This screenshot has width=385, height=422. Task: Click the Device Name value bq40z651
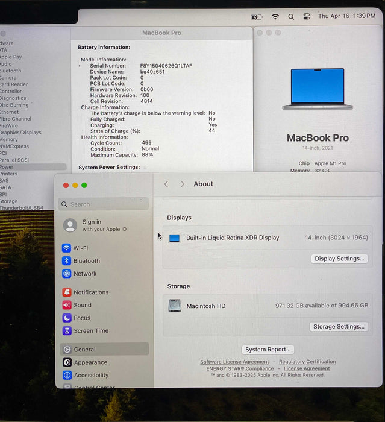pyautogui.click(x=152, y=72)
